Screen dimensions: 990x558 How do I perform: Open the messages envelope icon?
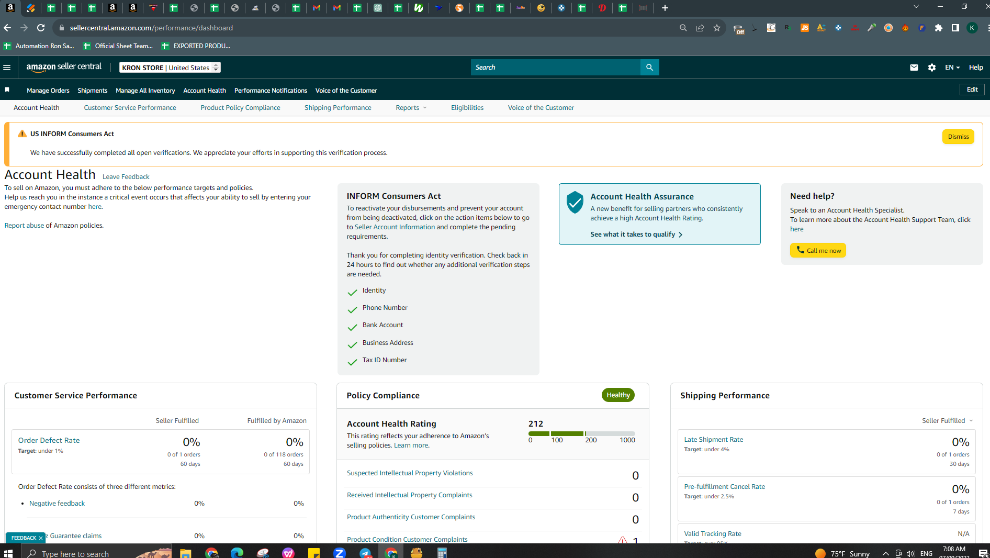(x=914, y=68)
